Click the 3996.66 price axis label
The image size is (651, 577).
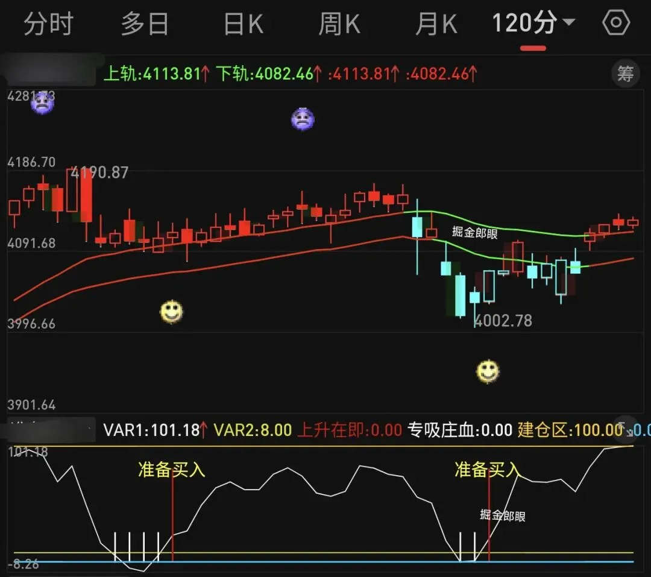point(31,324)
